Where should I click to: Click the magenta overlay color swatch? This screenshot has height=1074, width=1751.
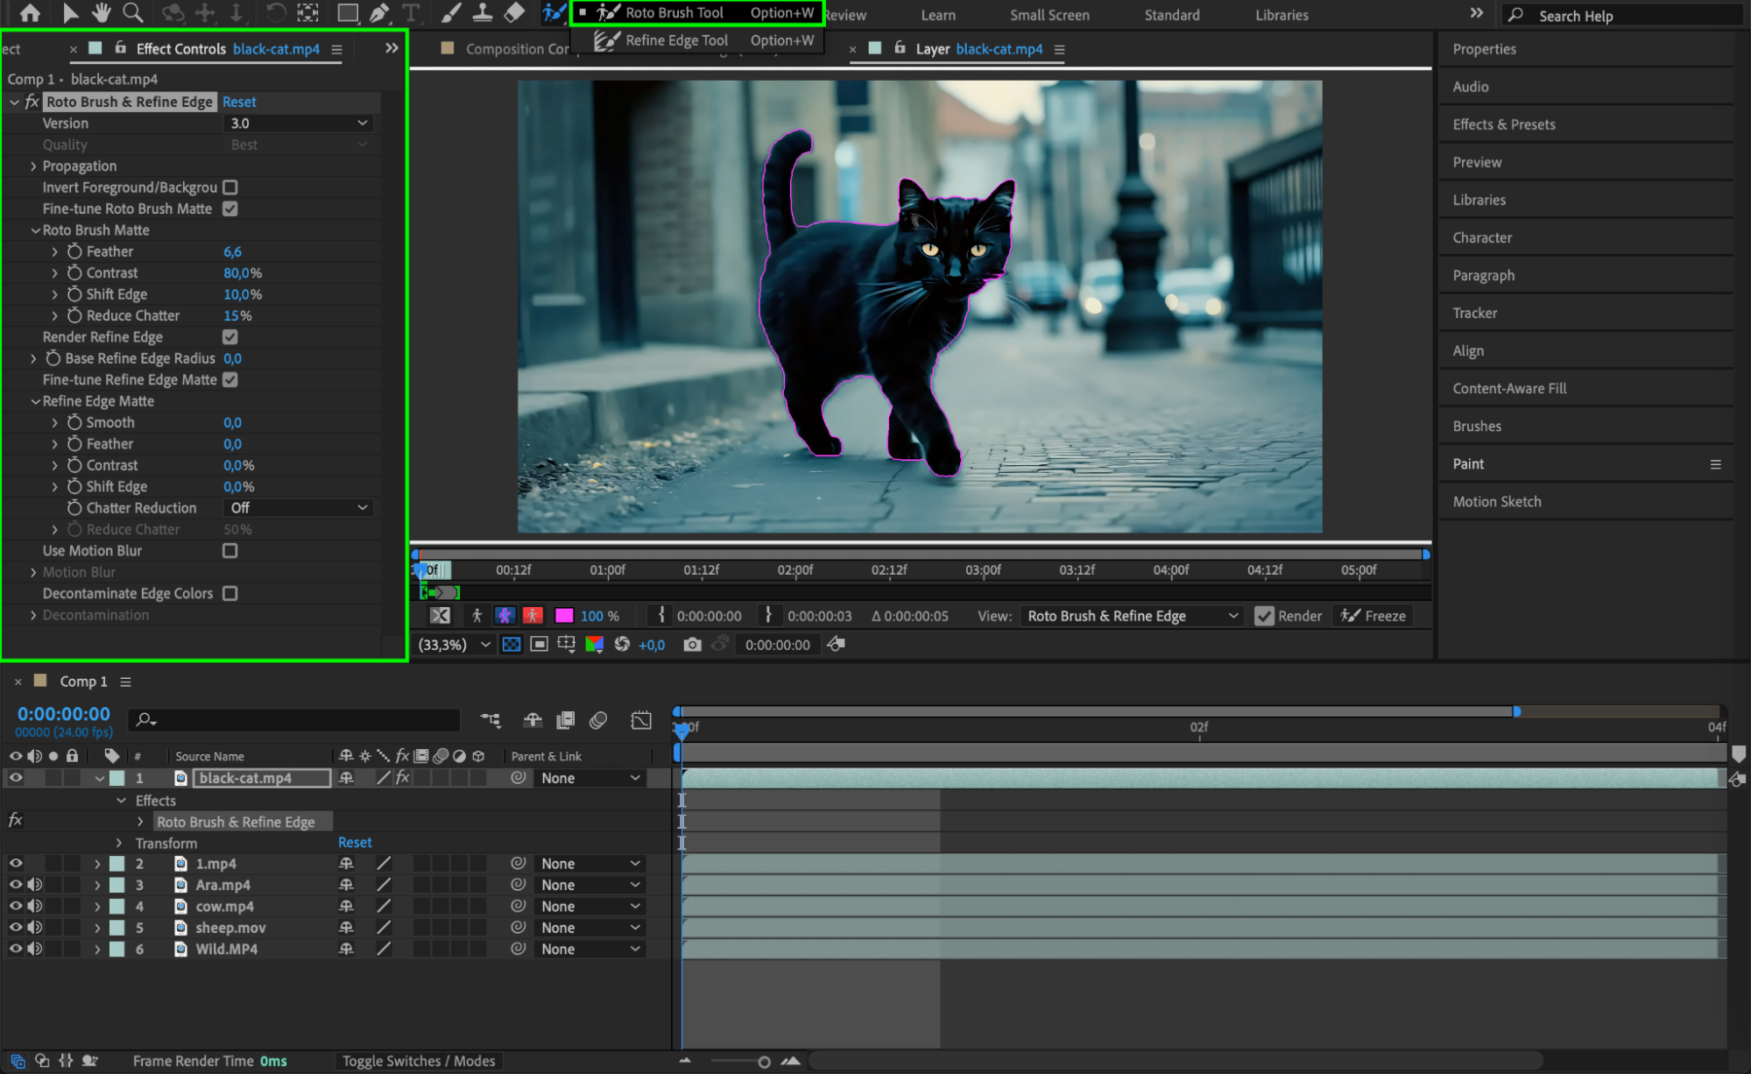click(x=564, y=616)
